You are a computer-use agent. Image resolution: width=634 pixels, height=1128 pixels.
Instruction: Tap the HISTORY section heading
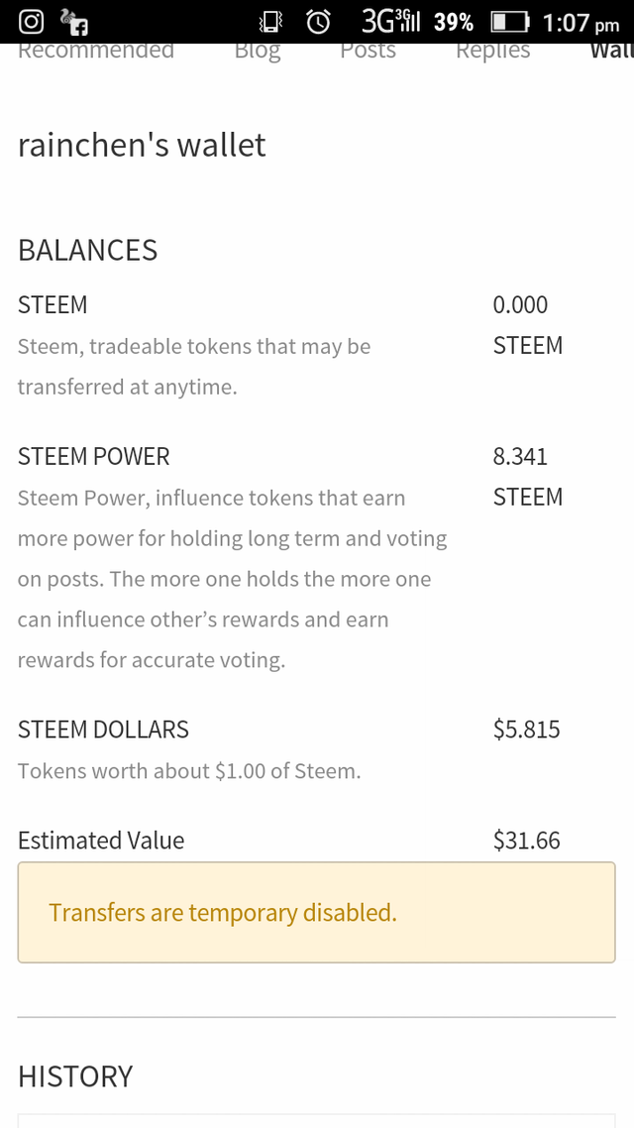75,1076
